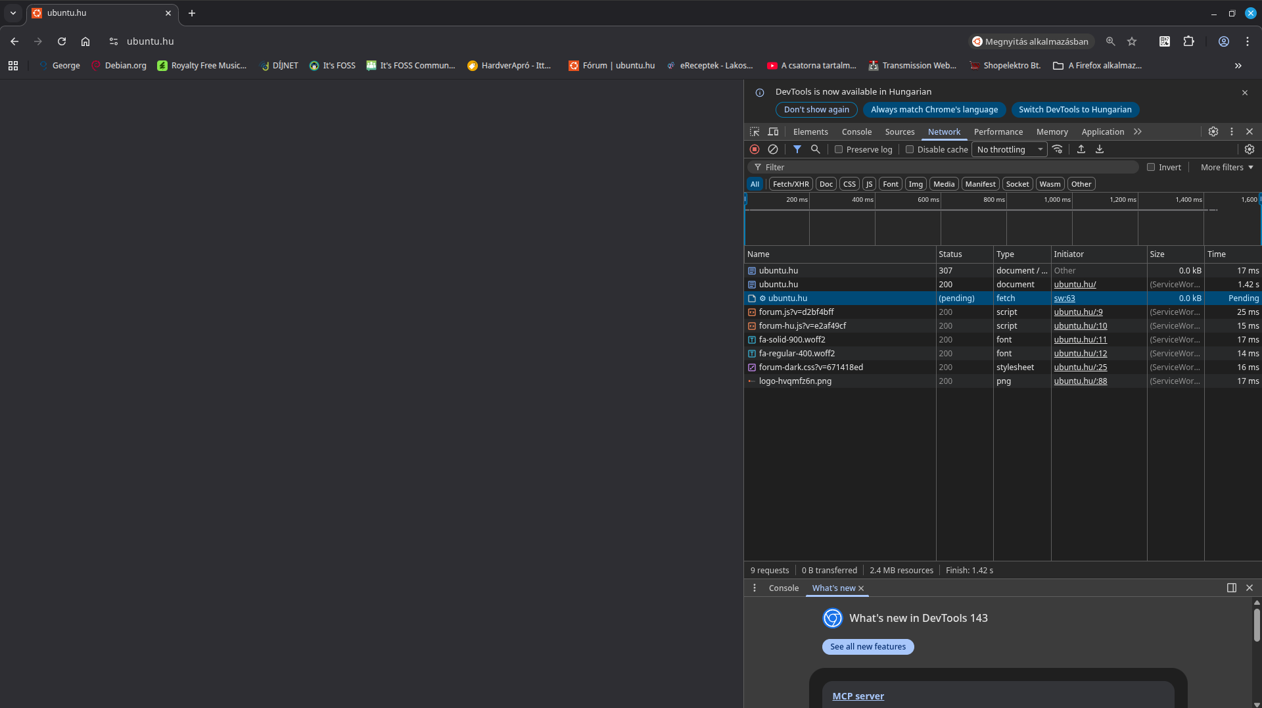Screen dimensions: 1262x708
Task: Toggle device toolbar icon
Action: coord(773,131)
